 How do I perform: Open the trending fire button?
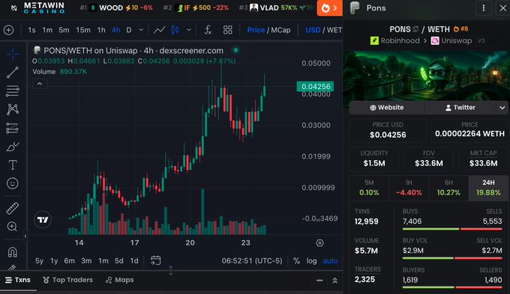tap(329, 7)
